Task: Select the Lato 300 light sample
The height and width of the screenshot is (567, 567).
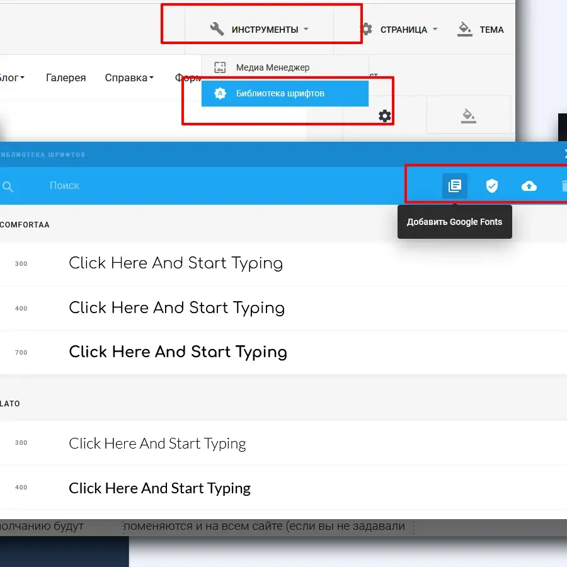Action: [157, 444]
